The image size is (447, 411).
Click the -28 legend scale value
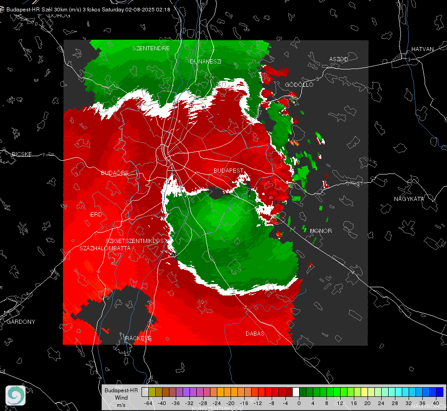[203, 403]
